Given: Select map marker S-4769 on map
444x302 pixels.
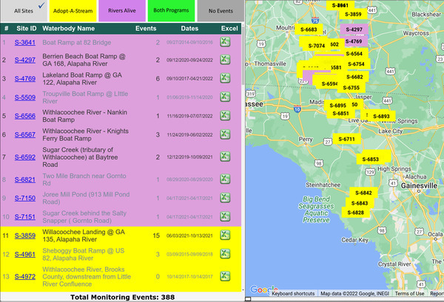Looking at the screenshot, I should (354, 41).
